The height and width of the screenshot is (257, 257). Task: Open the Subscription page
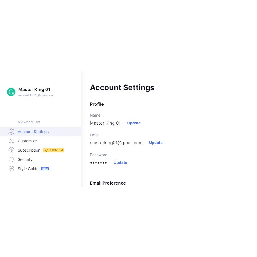pos(29,150)
